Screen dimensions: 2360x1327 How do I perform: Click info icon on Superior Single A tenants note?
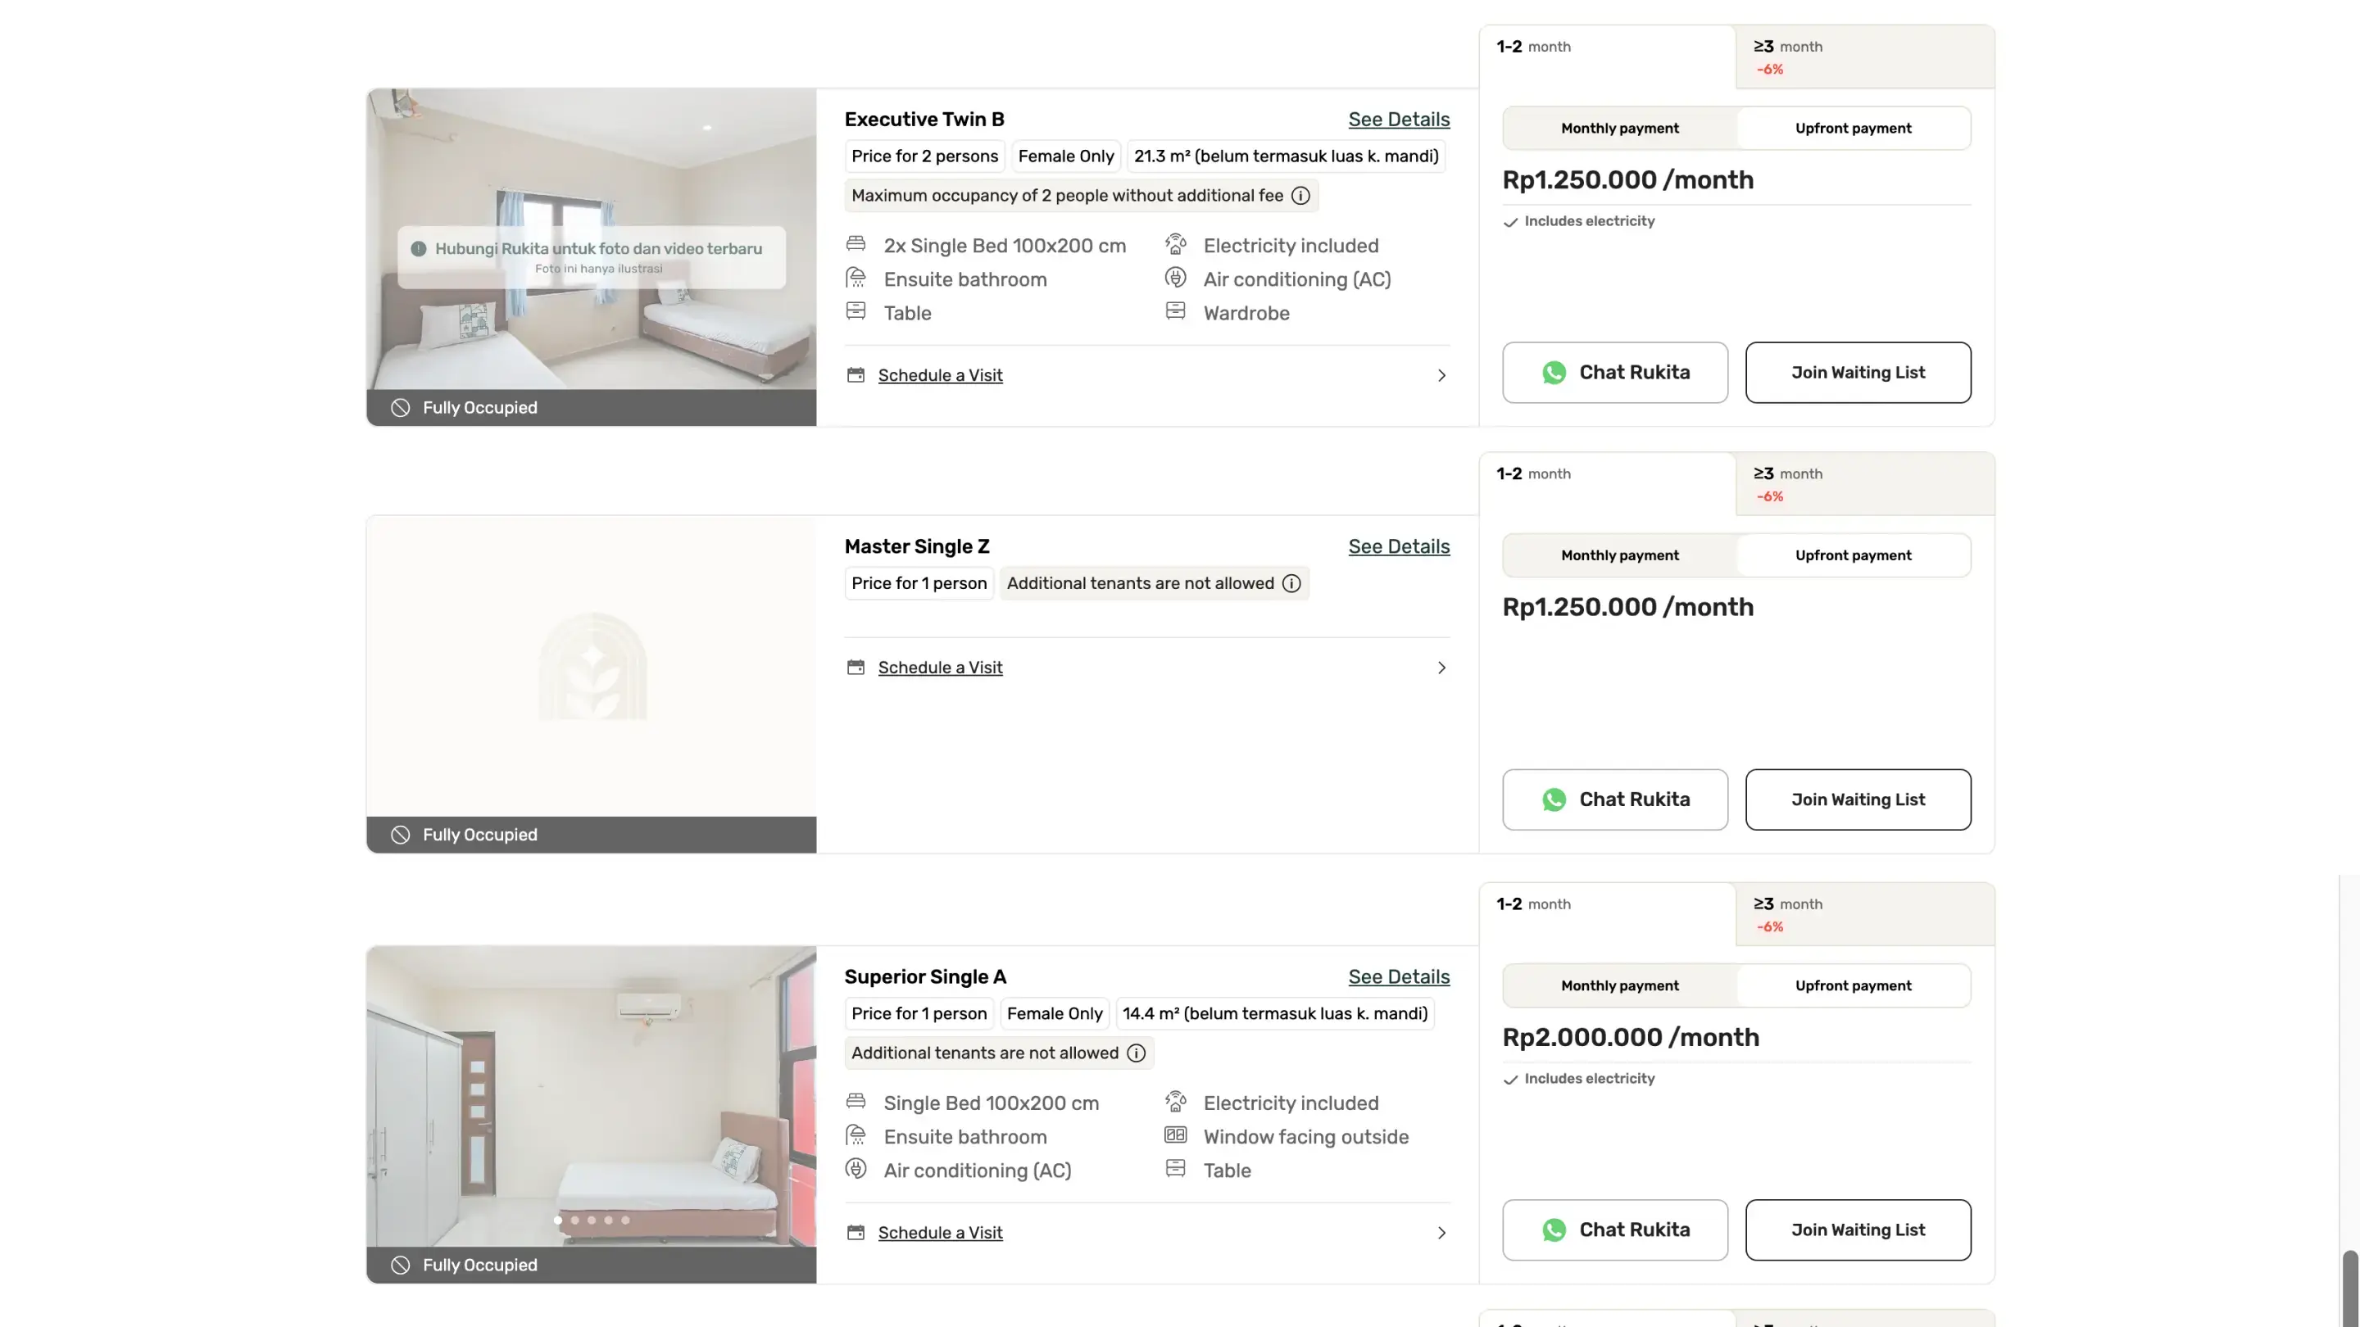(1136, 1053)
